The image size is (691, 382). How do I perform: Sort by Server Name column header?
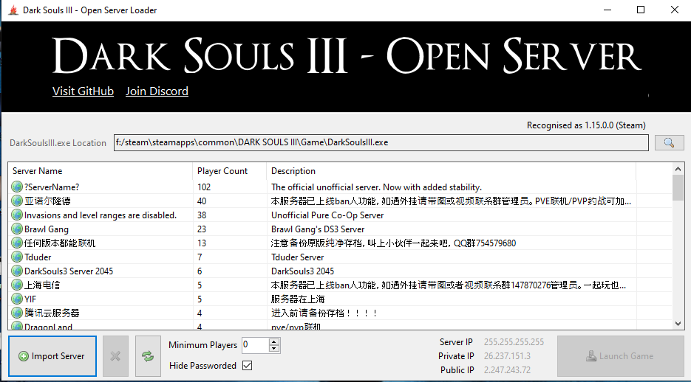[100, 171]
